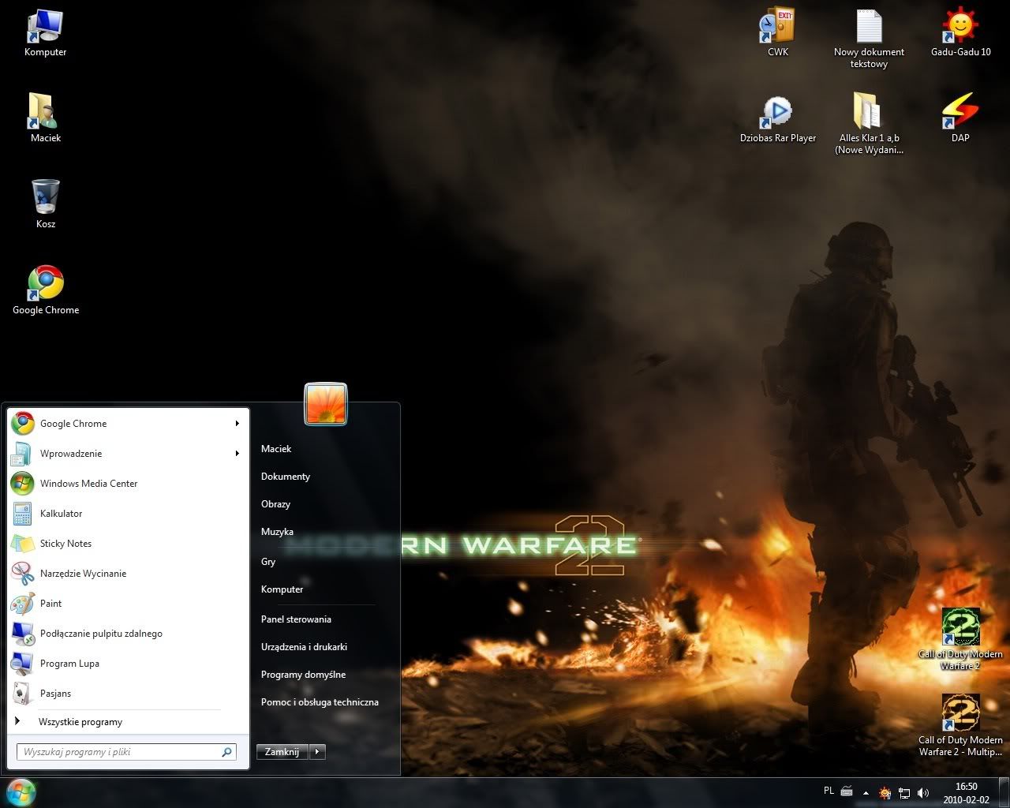Launch Windows Media Center from Start menu
The width and height of the screenshot is (1010, 808).
(126, 484)
